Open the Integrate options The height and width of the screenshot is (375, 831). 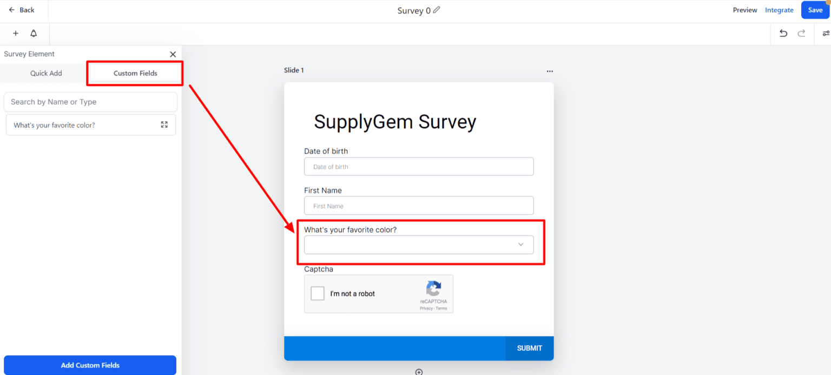pos(779,10)
